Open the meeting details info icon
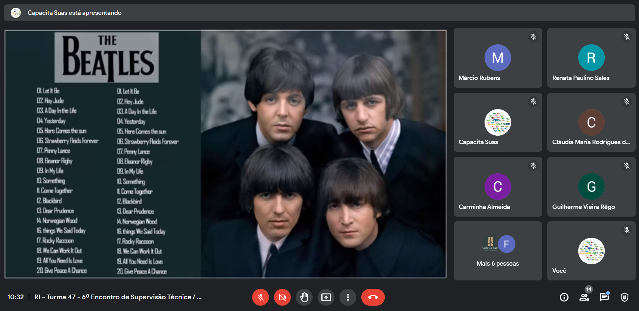 pyautogui.click(x=564, y=297)
